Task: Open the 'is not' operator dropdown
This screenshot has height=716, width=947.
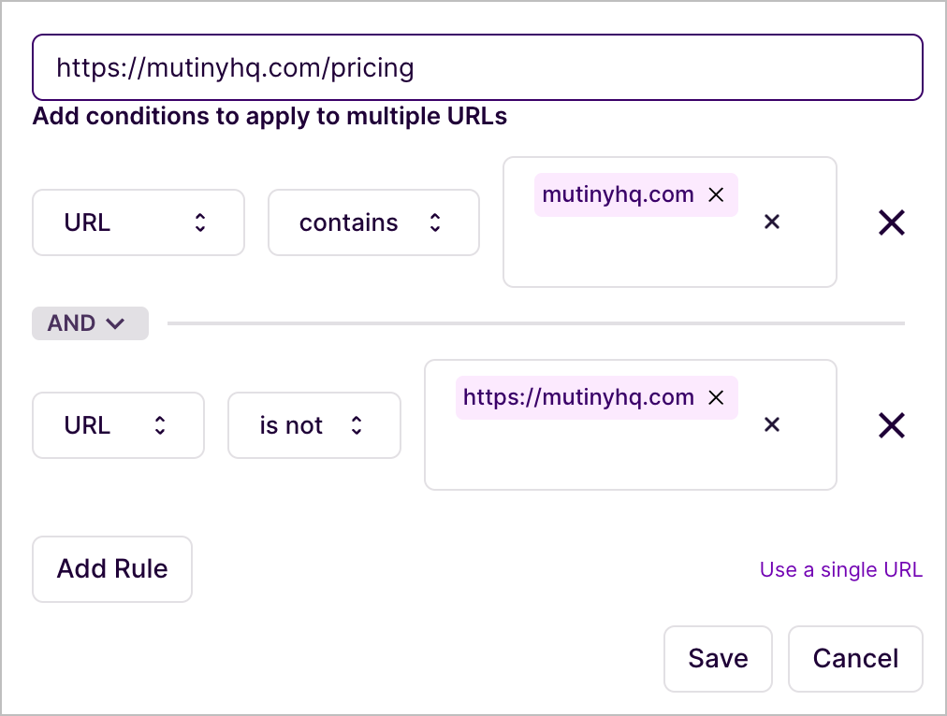Action: point(313,425)
